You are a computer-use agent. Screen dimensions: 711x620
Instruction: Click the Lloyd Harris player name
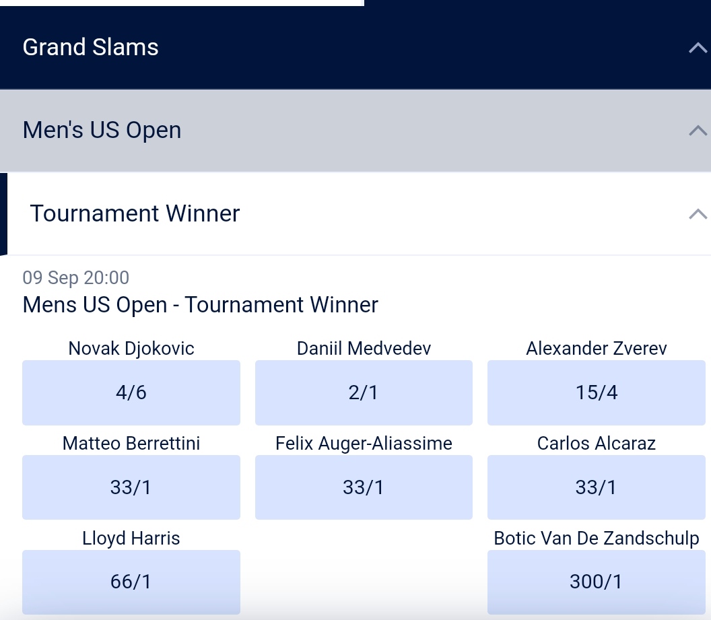[x=131, y=539]
